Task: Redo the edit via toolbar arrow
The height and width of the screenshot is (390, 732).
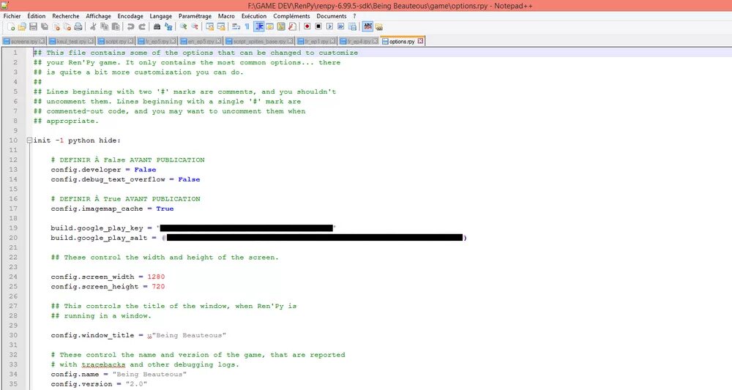Action: (142, 26)
